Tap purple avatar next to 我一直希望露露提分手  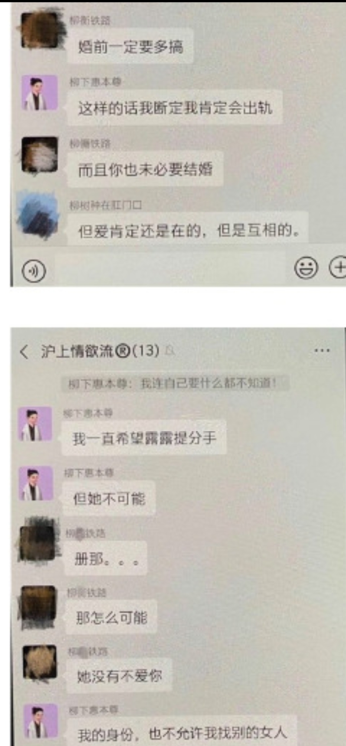(x=35, y=424)
